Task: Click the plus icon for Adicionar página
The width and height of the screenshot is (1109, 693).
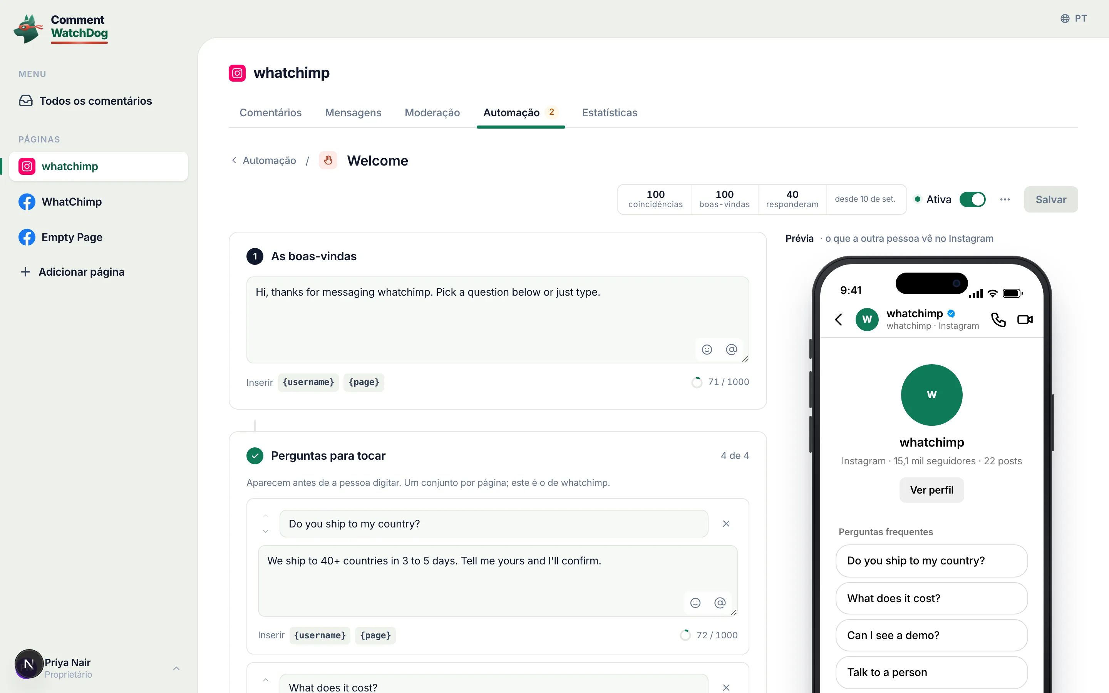Action: [x=26, y=272]
